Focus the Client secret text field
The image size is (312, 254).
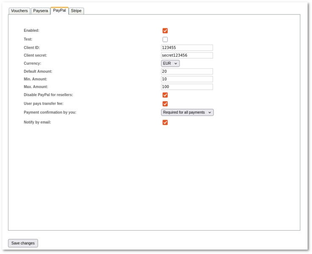tap(187, 55)
